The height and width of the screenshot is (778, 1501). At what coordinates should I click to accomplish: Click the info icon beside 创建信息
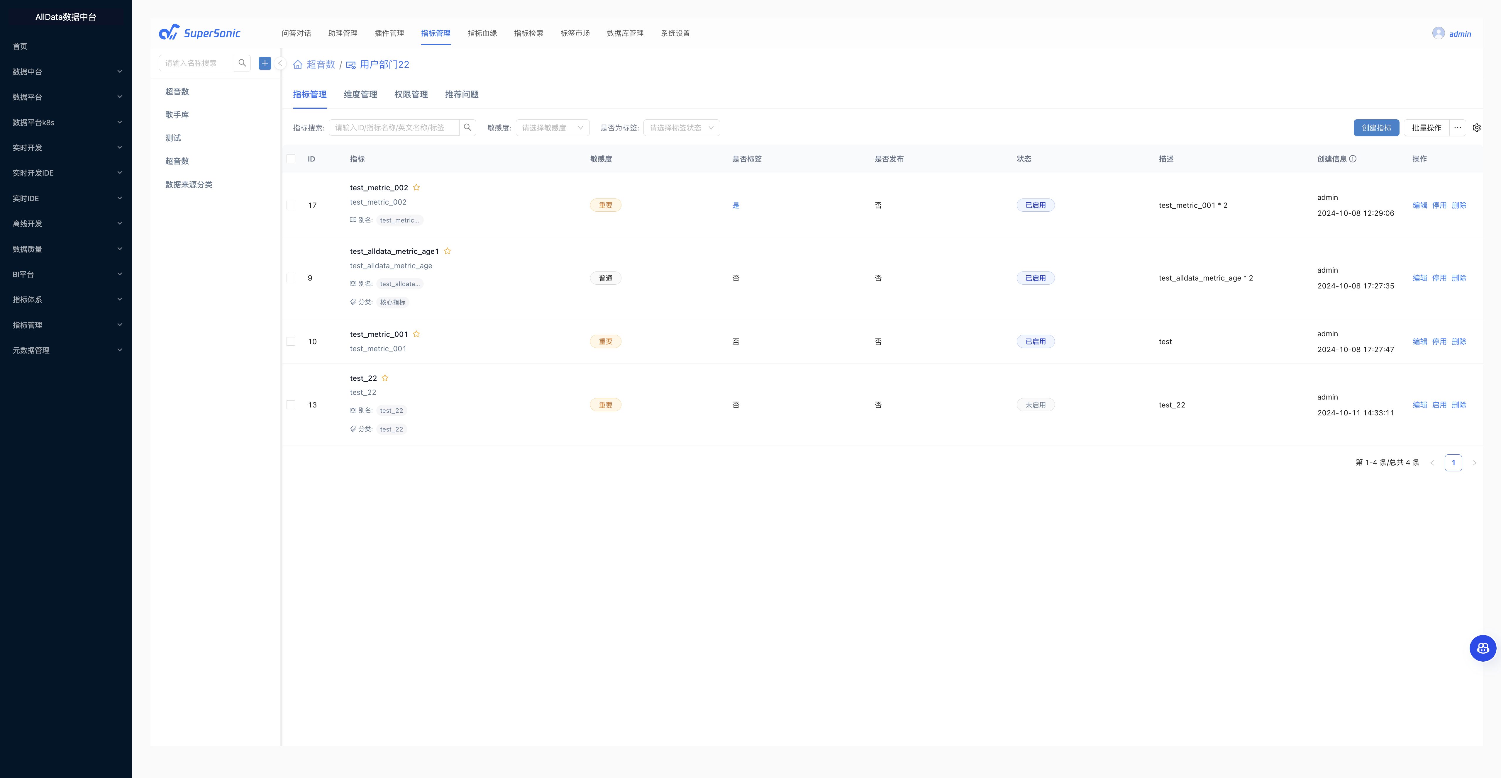coord(1353,159)
